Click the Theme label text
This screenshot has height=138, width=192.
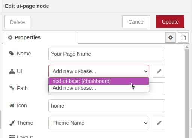(x=25, y=123)
